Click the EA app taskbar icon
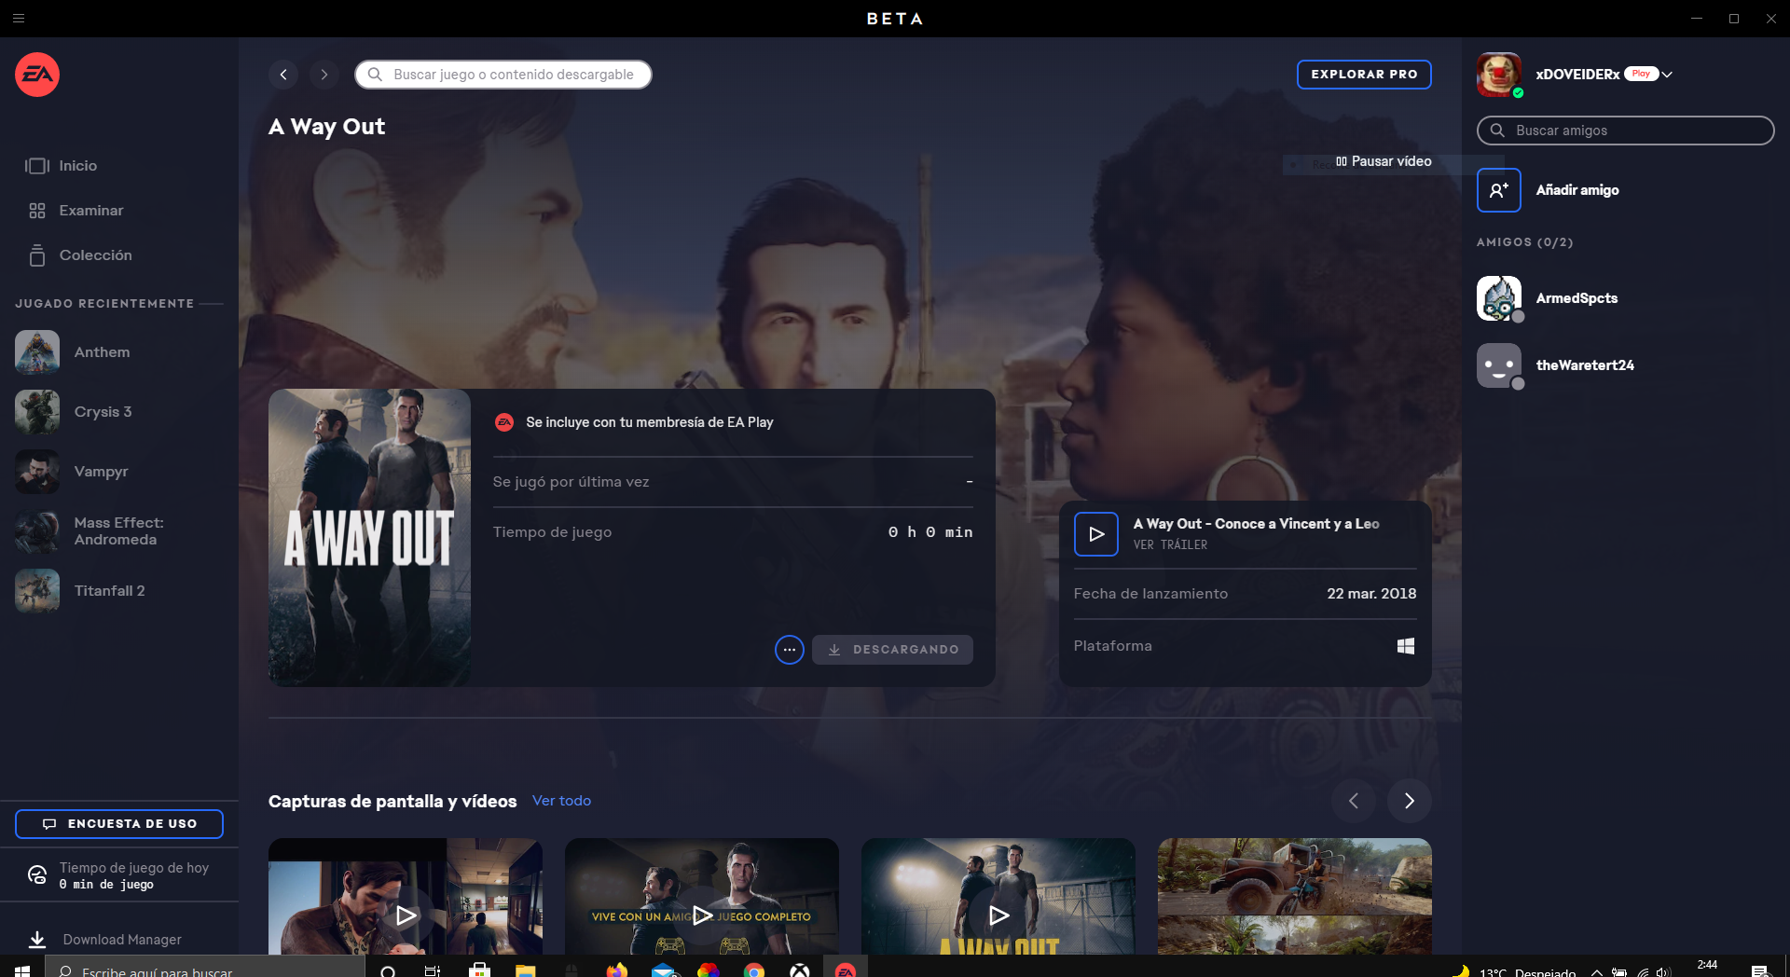Viewport: 1790px width, 977px height. point(846,970)
